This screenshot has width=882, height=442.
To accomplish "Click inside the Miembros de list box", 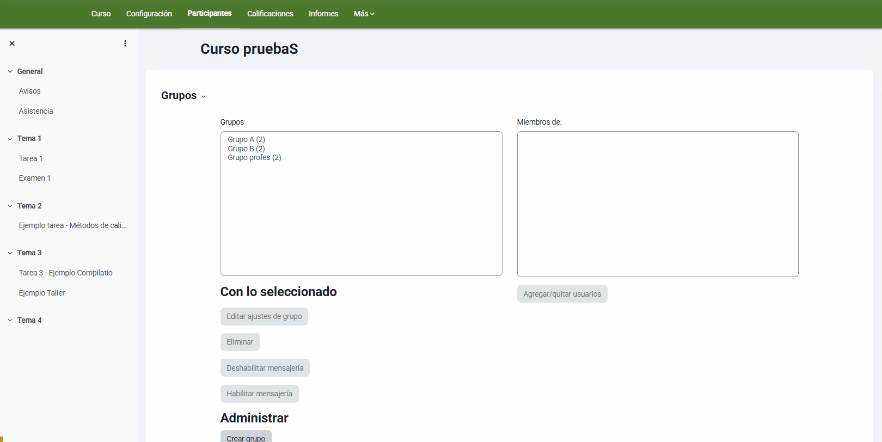I will pos(657,204).
